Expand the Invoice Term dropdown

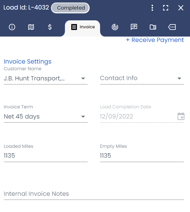pos(46,117)
